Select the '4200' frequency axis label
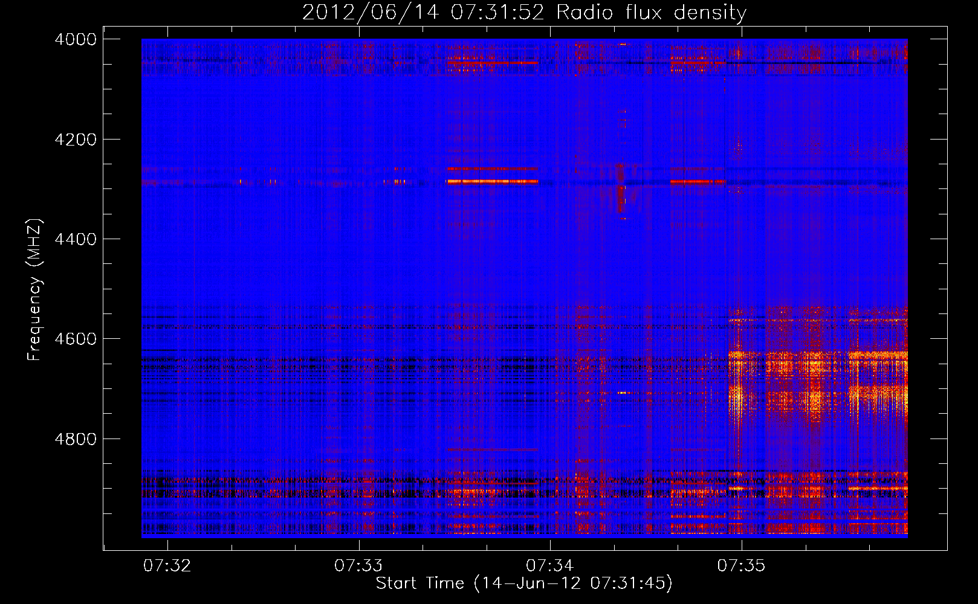This screenshot has width=978, height=604. click(76, 140)
